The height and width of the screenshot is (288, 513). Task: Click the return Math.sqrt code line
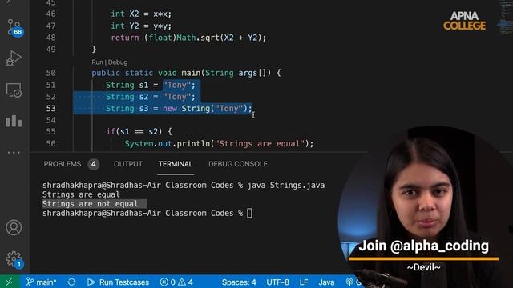coord(189,38)
